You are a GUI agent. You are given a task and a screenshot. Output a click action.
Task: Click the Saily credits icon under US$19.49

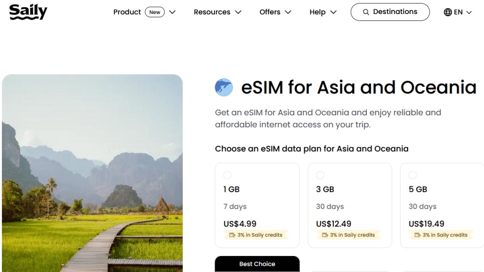418,235
